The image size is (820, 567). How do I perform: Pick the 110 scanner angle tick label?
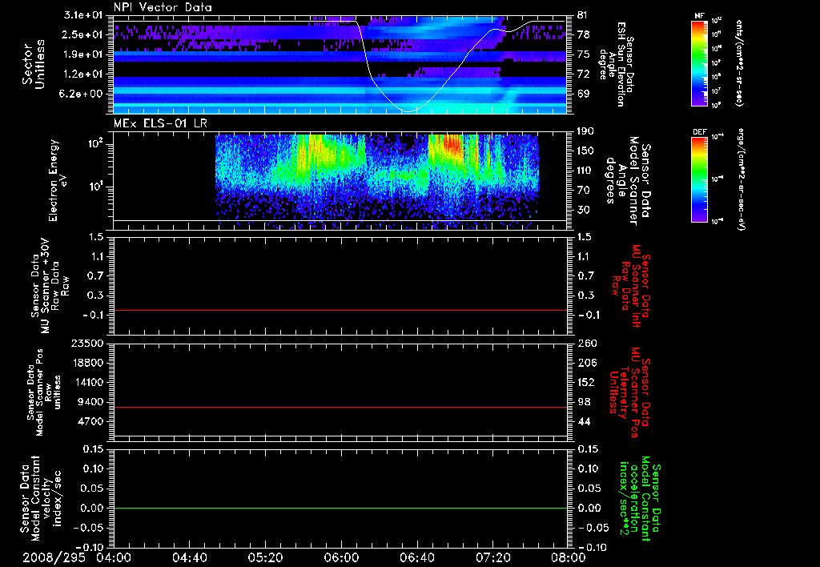point(586,171)
